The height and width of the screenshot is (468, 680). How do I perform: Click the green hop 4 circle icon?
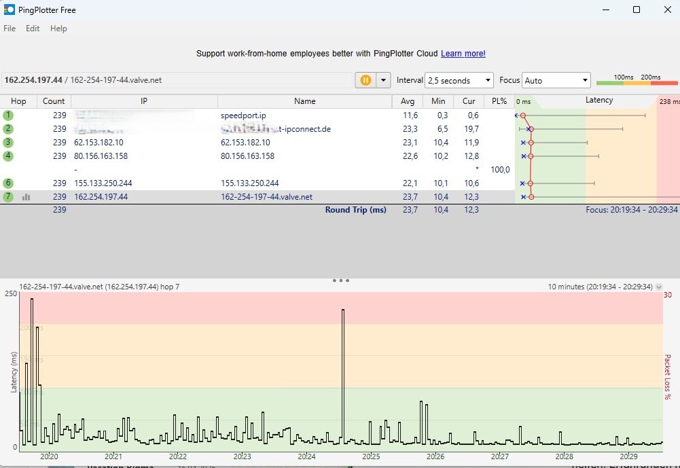click(7, 156)
